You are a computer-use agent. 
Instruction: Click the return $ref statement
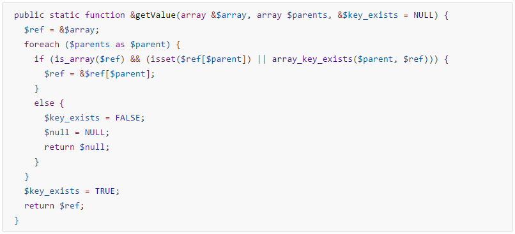(x=54, y=206)
